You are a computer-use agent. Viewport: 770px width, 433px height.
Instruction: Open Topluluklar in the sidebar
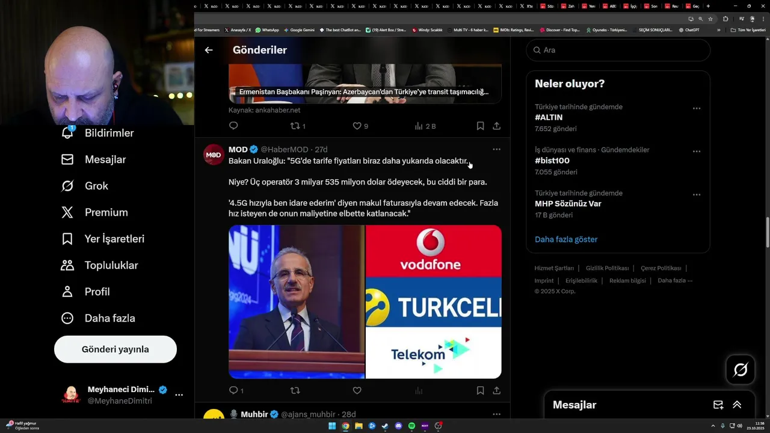pos(99,265)
